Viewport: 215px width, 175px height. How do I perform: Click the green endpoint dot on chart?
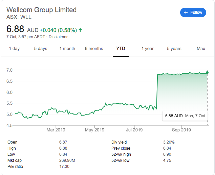[x=207, y=73]
